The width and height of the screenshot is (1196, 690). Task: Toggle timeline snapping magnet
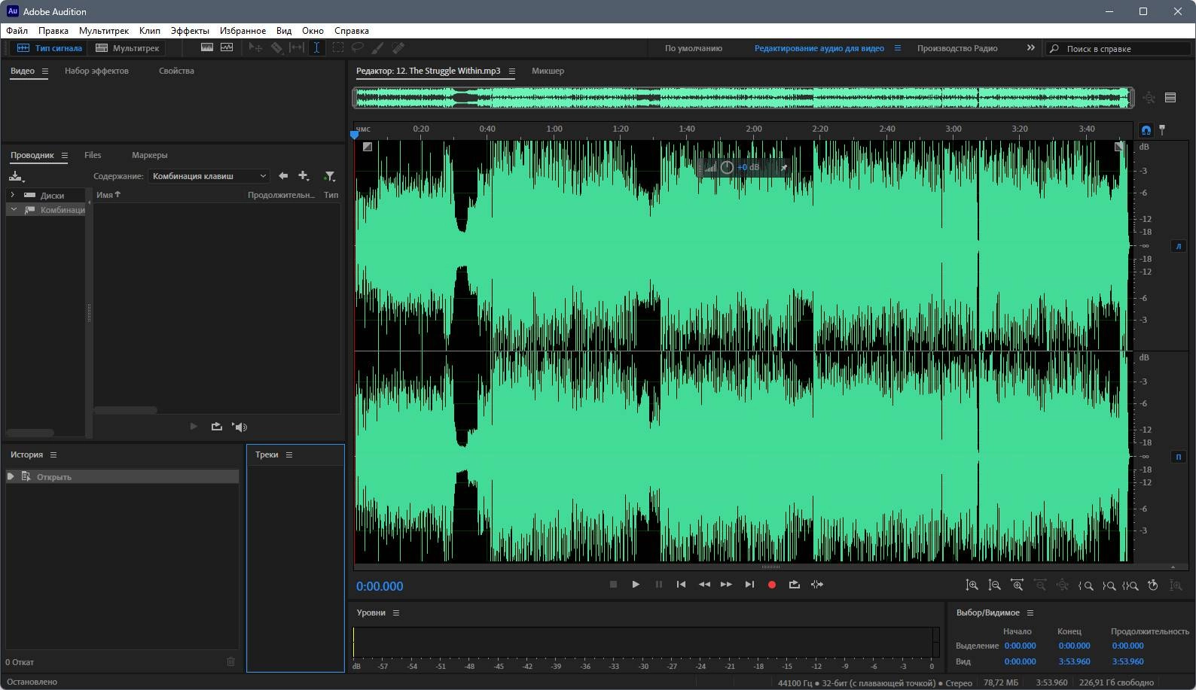1146,129
